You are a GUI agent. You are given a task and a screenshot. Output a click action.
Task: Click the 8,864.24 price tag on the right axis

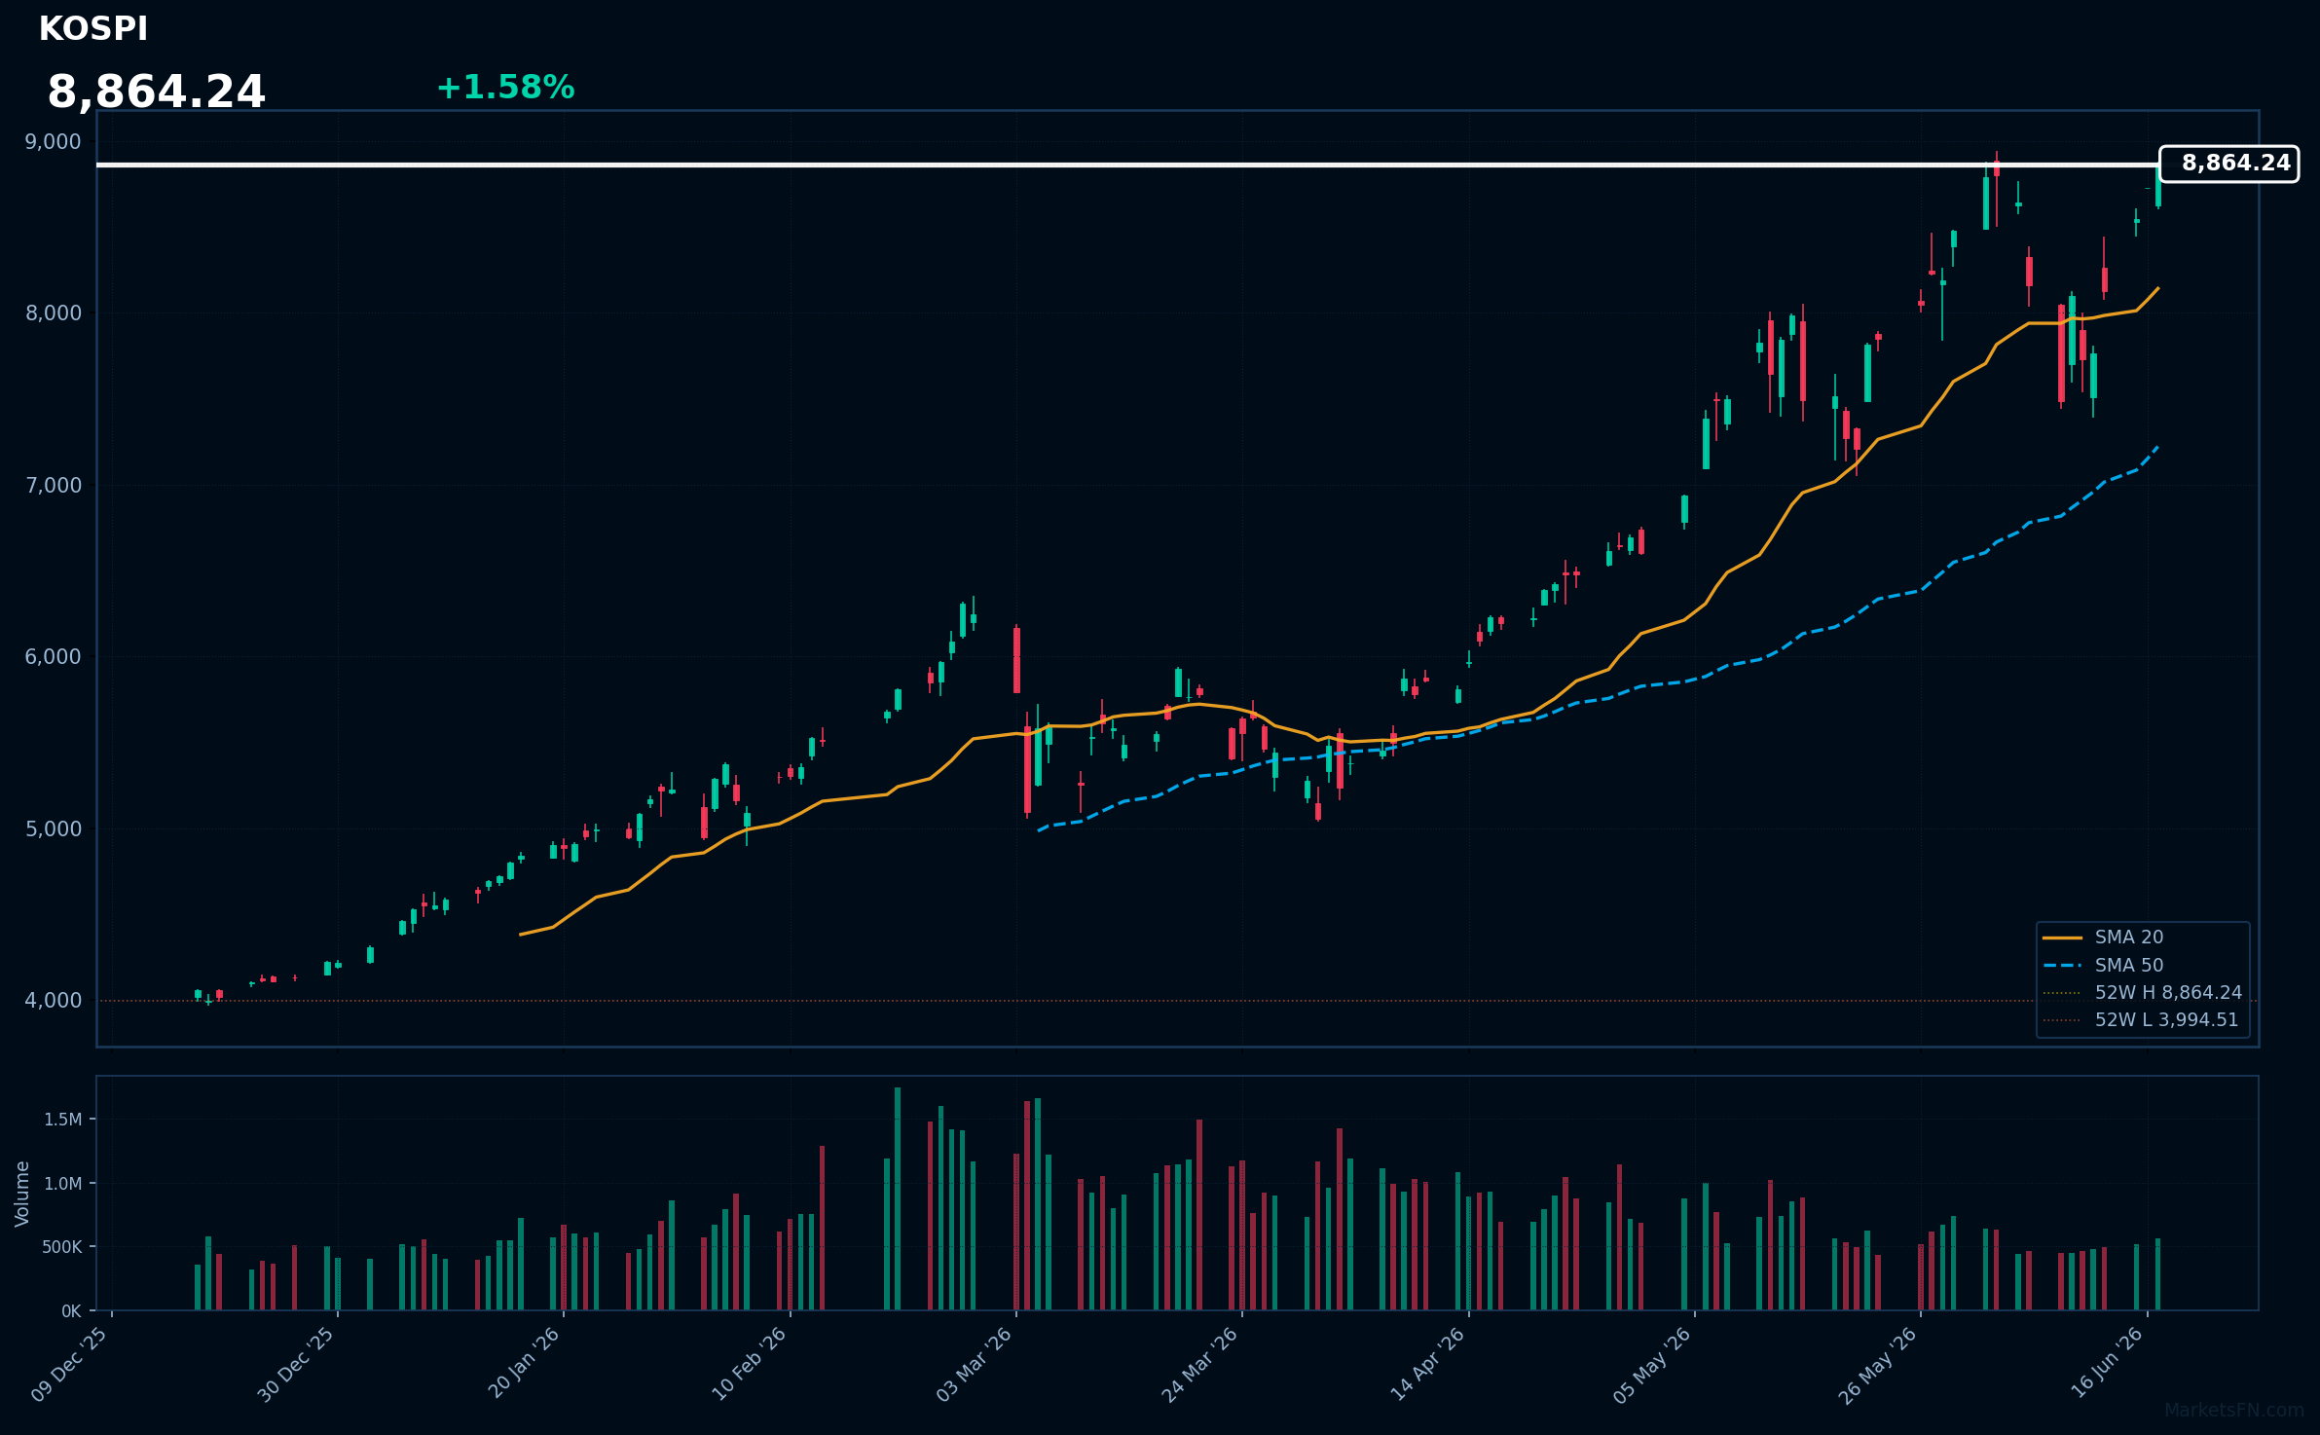(2228, 164)
